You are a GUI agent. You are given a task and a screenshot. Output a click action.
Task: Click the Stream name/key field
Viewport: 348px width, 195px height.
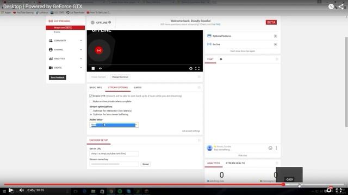coord(114,164)
